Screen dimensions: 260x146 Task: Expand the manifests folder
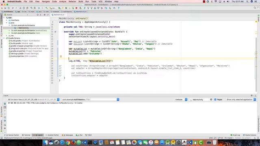[x=6, y=20]
